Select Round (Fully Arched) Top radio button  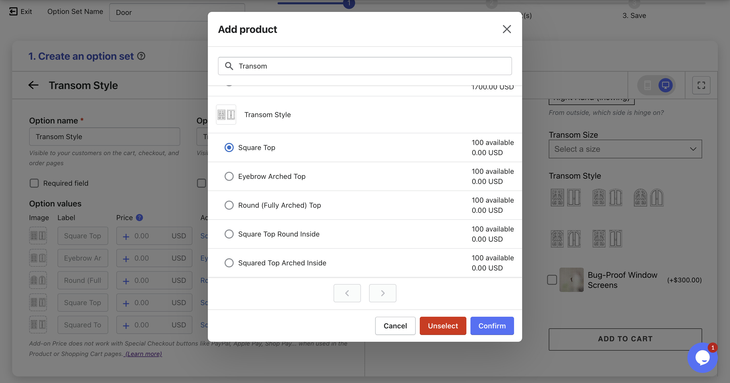(229, 205)
